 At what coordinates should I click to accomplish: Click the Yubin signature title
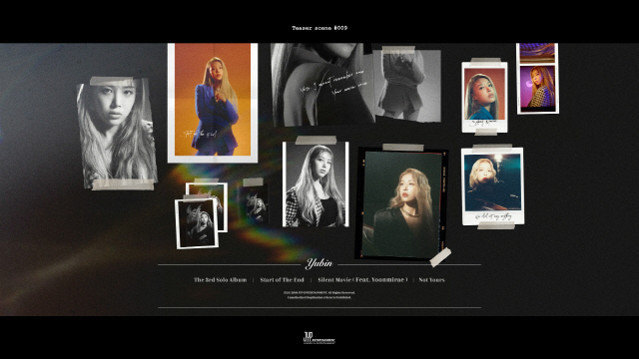click(x=319, y=263)
